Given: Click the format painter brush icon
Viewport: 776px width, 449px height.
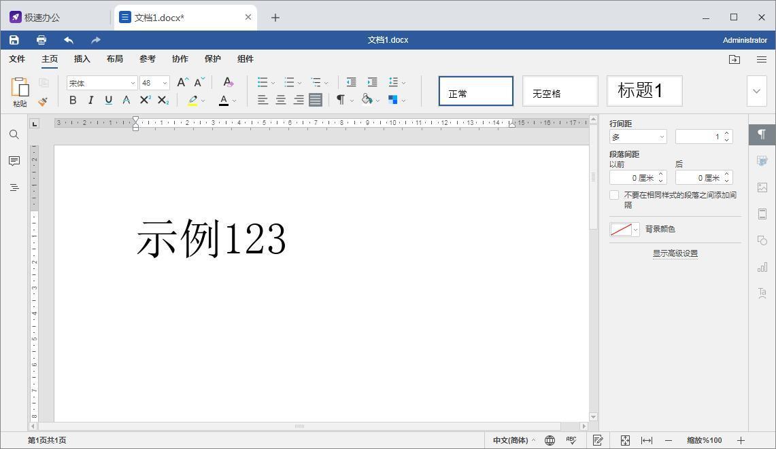Looking at the screenshot, I should pyautogui.click(x=43, y=101).
